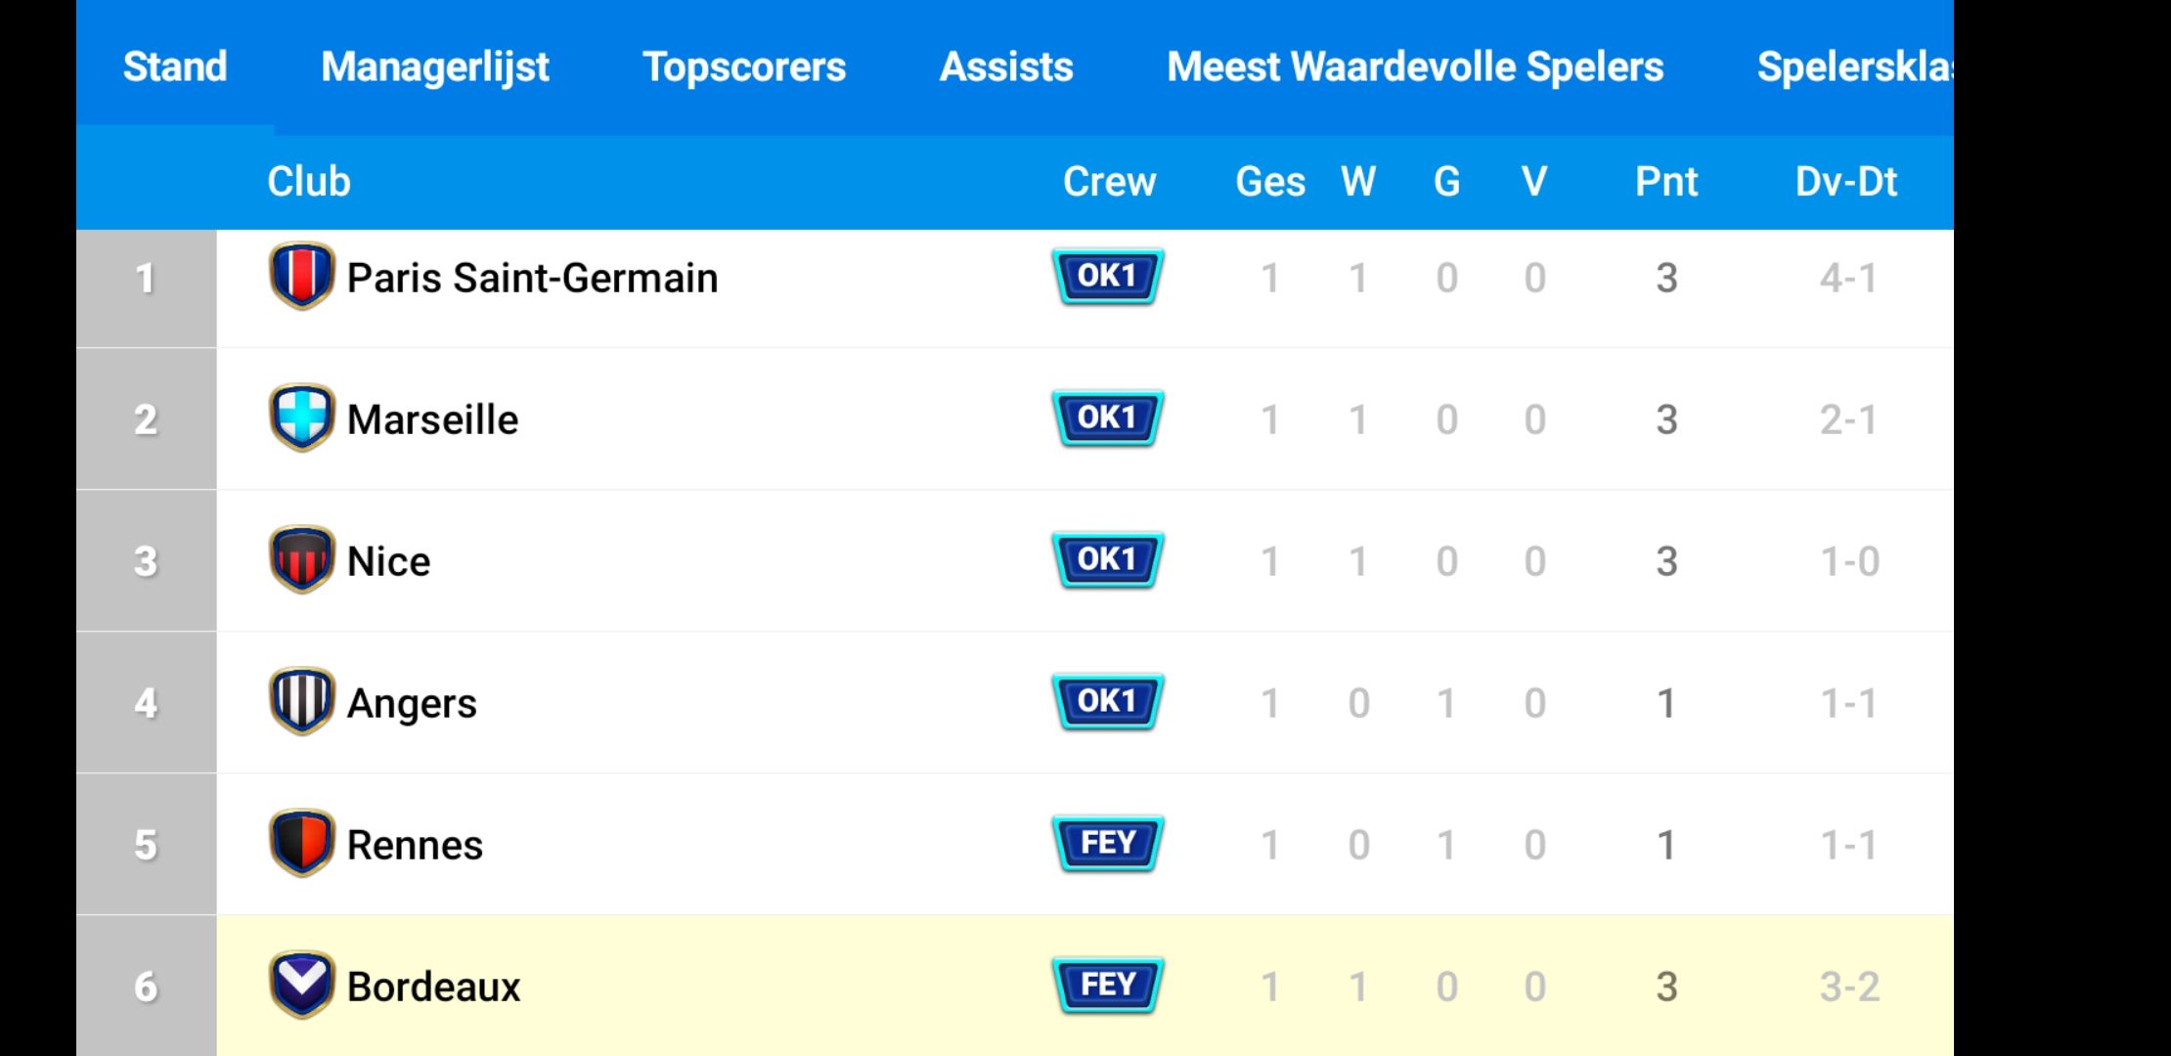The height and width of the screenshot is (1056, 2171).
Task: Tap the Rennes club crest
Action: point(301,844)
